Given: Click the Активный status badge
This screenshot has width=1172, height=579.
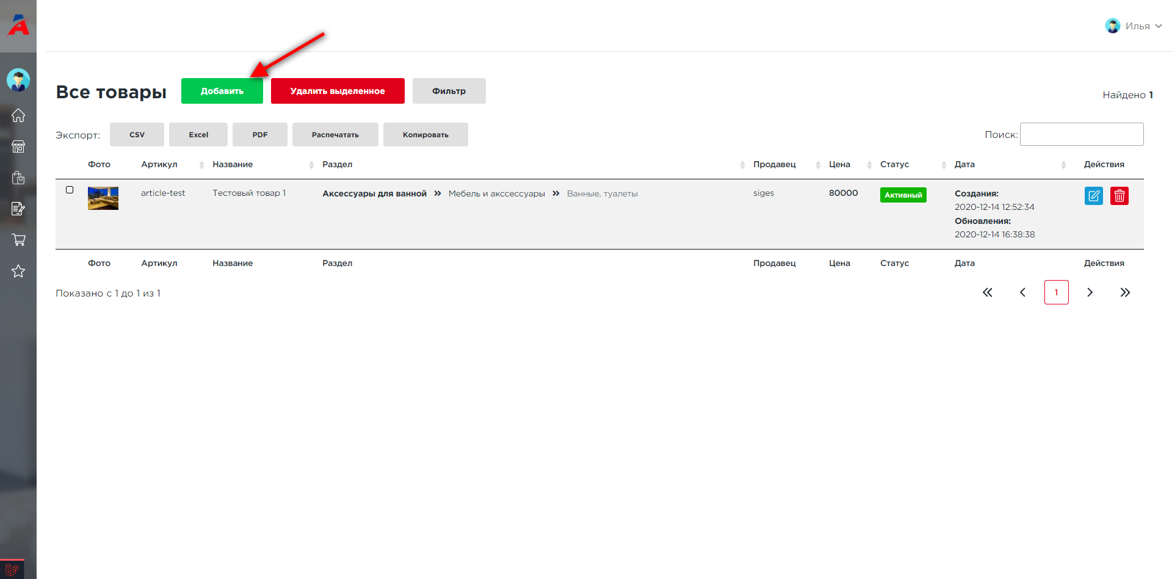Looking at the screenshot, I should (903, 195).
